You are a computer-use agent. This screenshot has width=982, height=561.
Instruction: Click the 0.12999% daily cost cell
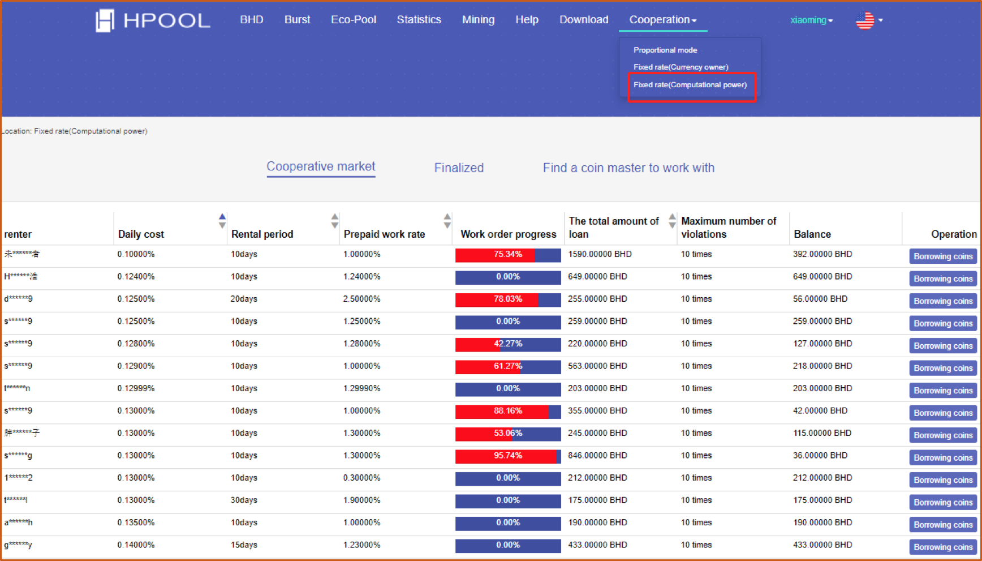136,388
